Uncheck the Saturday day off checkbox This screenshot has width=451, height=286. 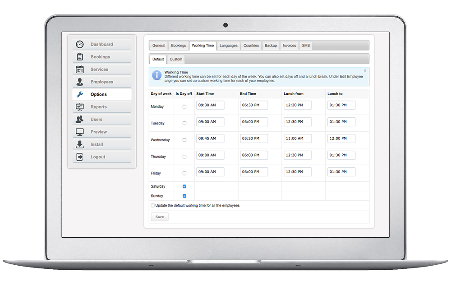click(184, 186)
